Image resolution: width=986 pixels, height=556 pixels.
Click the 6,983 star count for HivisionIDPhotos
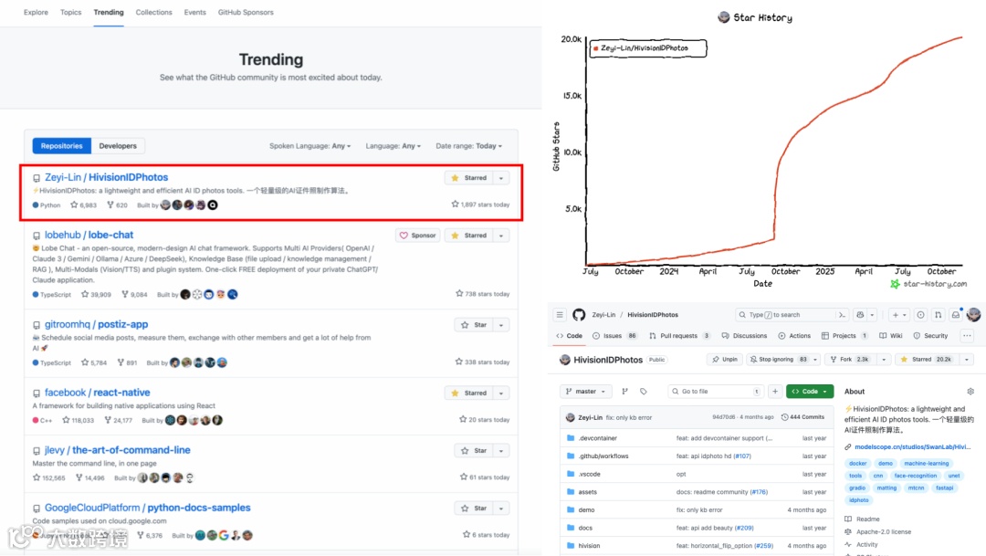point(84,205)
